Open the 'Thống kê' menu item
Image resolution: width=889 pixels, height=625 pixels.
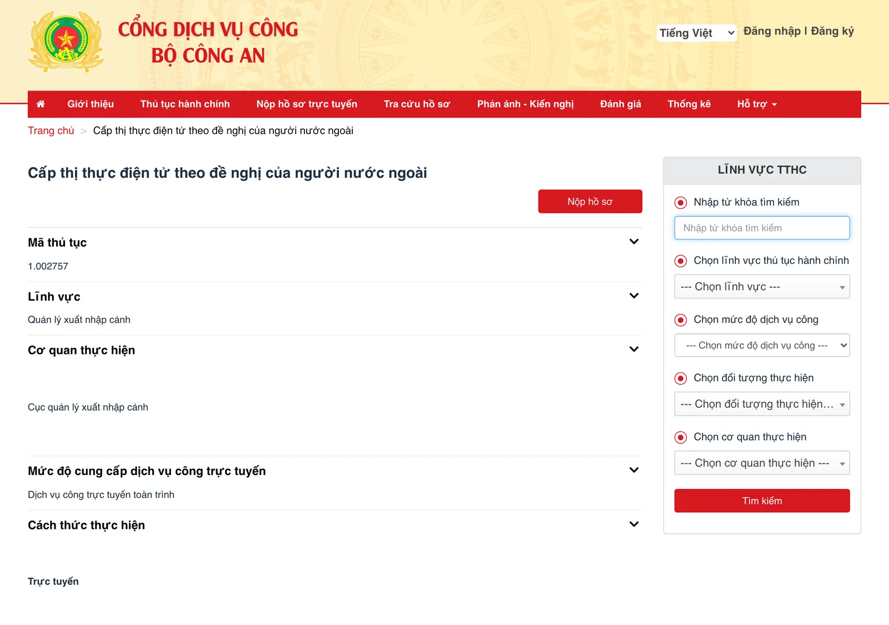(x=689, y=104)
